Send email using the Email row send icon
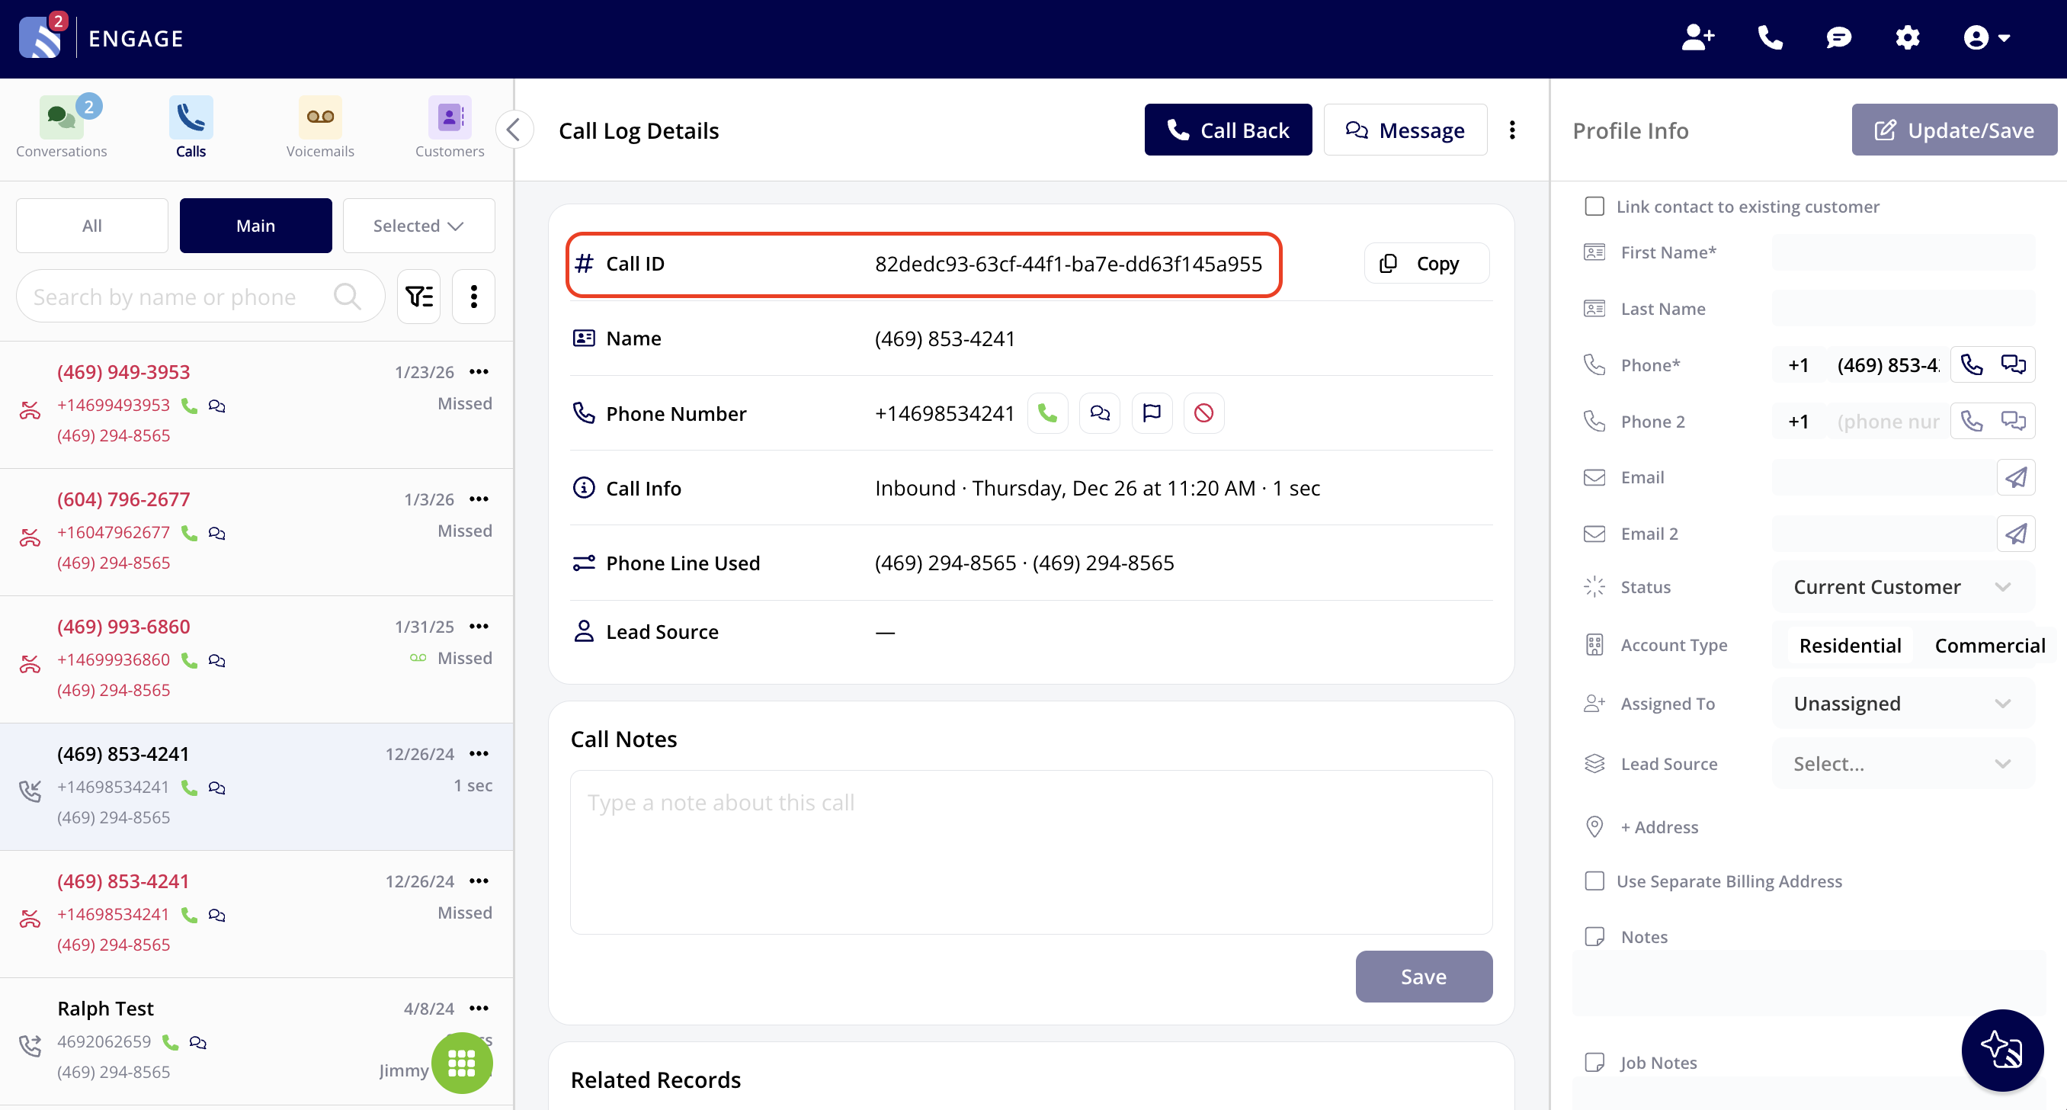This screenshot has width=2067, height=1110. tap(2016, 477)
